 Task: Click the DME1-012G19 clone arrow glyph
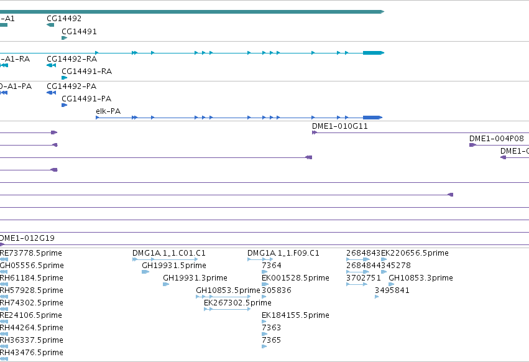pos(2,244)
